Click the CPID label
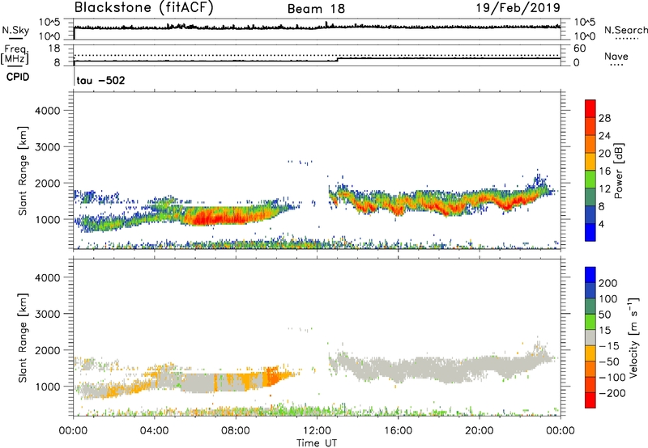 click(18, 77)
